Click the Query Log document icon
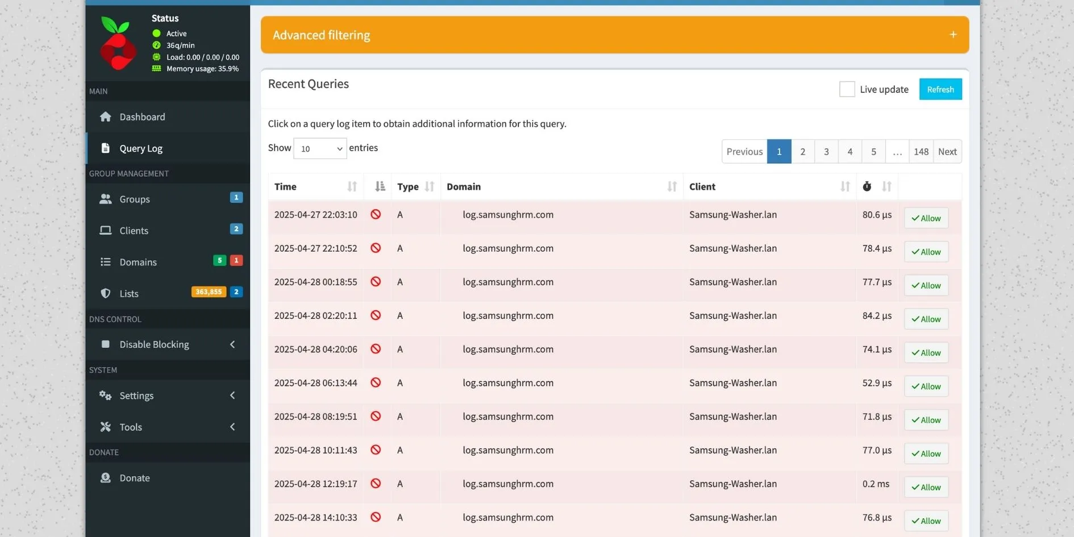The image size is (1074, 537). click(105, 148)
